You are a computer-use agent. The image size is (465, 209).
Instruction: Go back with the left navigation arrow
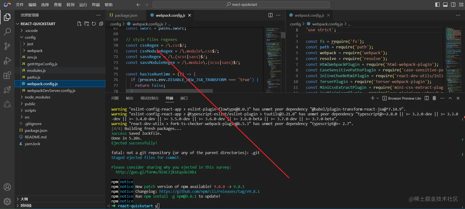pyautogui.click(x=138, y=5)
